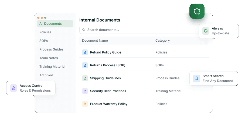The image size is (245, 130).
Task: Click the purple lock icon in Access Control
Action: point(13,88)
